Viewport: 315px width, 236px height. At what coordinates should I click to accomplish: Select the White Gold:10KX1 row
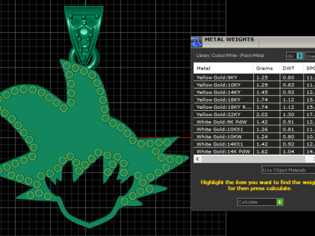254,129
